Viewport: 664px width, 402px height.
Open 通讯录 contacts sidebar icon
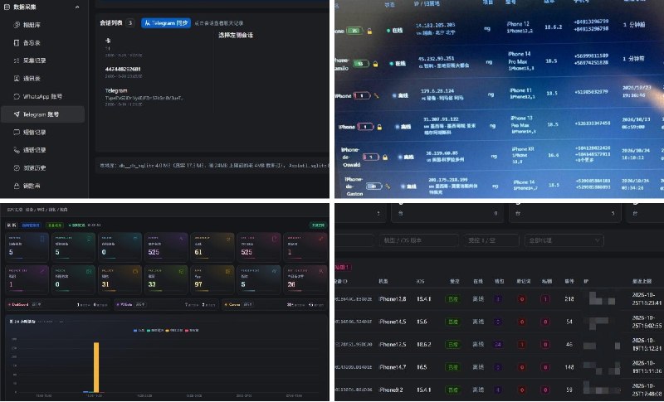tap(17, 78)
